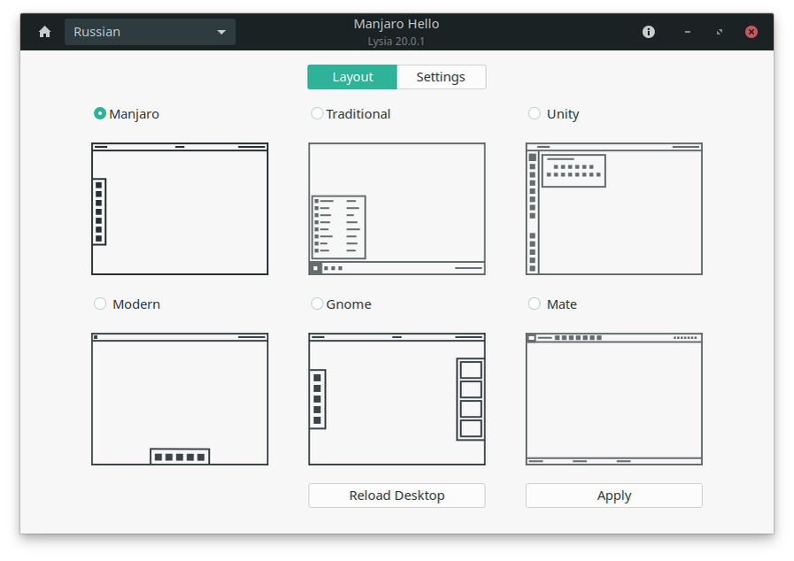Click the Reload Desktop button
Viewport: 794px width, 561px height.
(397, 496)
